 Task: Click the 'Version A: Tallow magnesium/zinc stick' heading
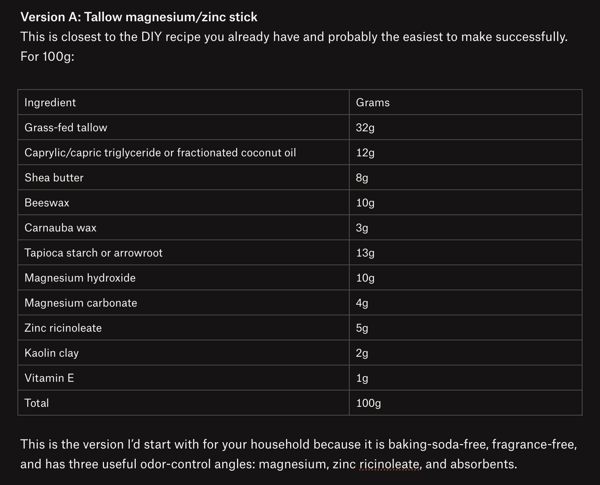tap(139, 17)
